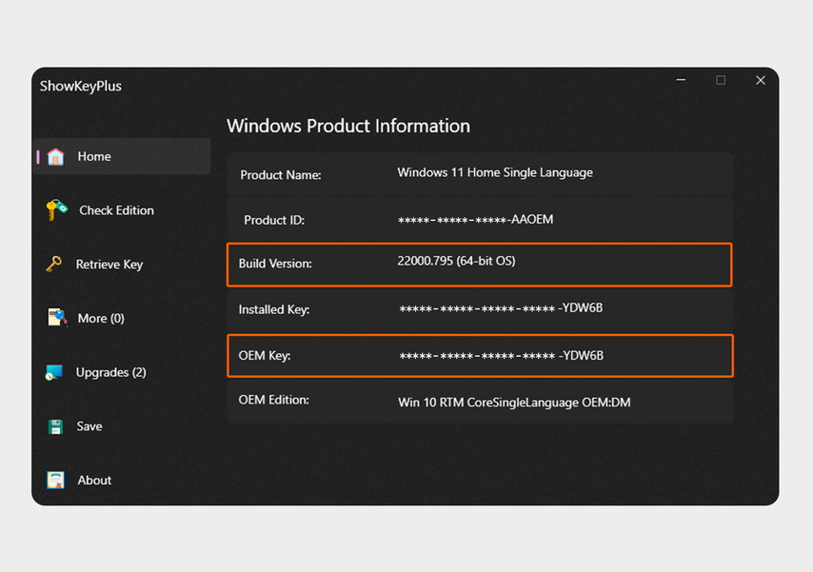The height and width of the screenshot is (572, 813).
Task: Open Upgrades (2) sidebar label
Action: 111,372
